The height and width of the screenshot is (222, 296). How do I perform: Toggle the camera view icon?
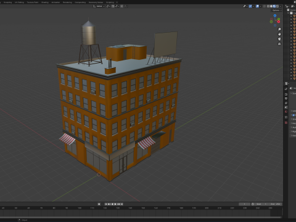279,39
